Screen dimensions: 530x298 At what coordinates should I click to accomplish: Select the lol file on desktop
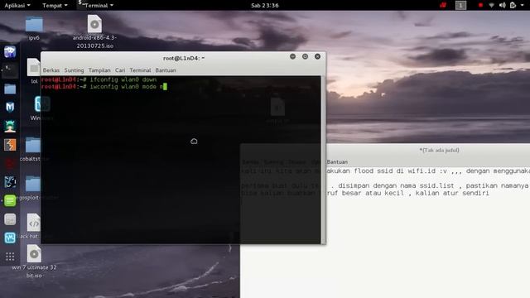tap(34, 71)
